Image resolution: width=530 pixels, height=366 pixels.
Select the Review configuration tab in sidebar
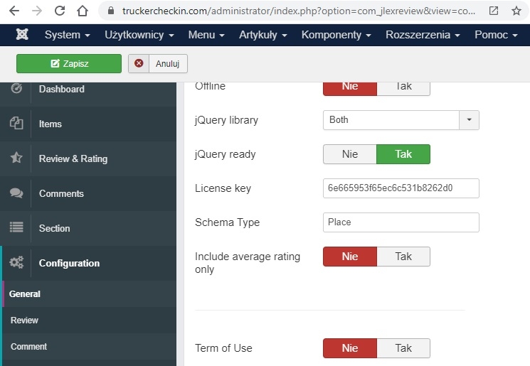coord(25,321)
